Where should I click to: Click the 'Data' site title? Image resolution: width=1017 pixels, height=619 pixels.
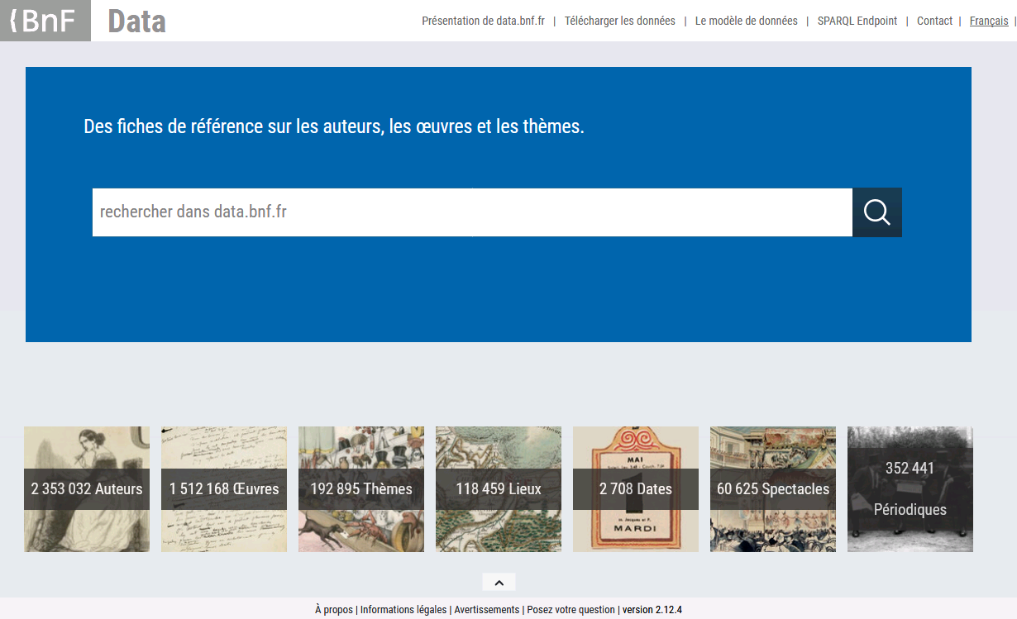[137, 21]
